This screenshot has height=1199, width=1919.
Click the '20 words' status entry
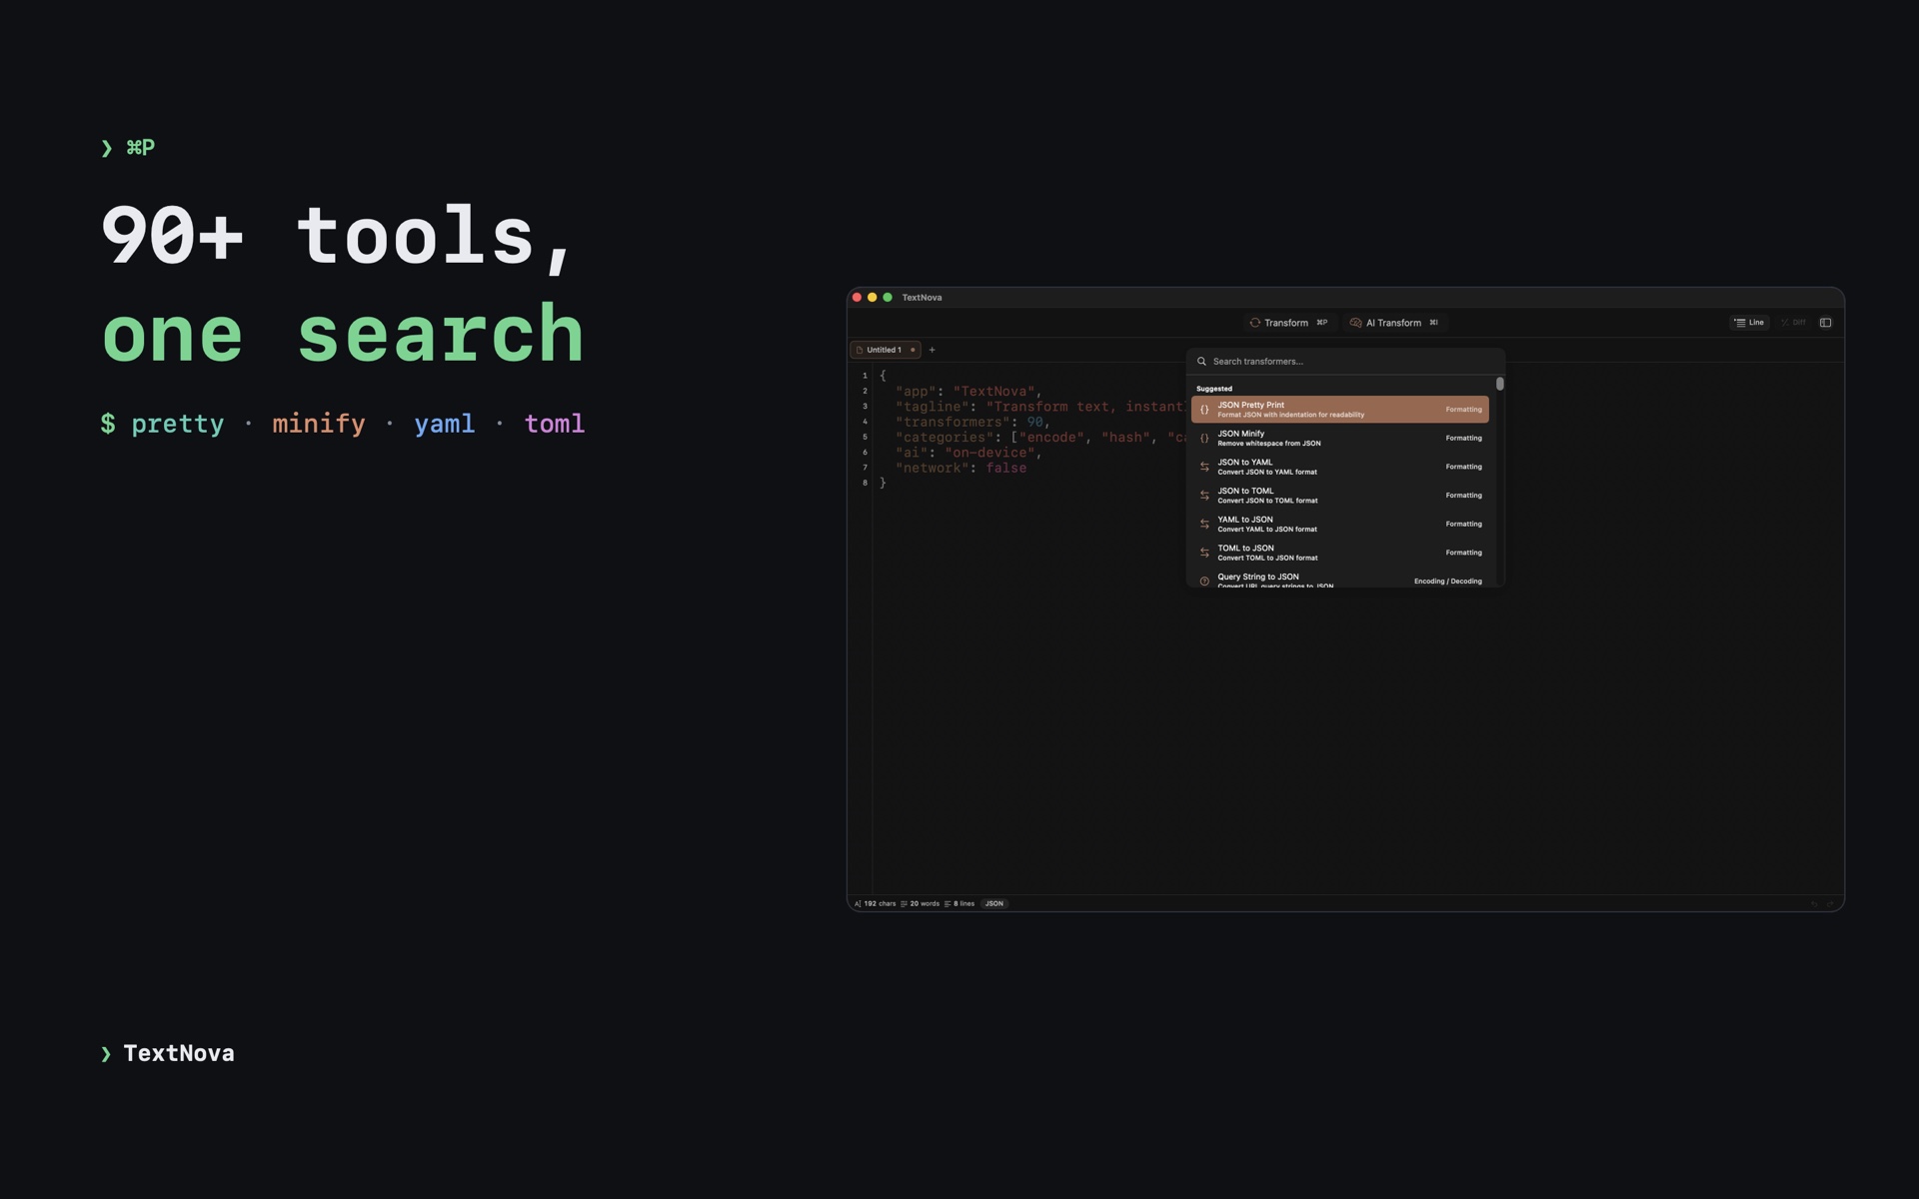(x=920, y=903)
